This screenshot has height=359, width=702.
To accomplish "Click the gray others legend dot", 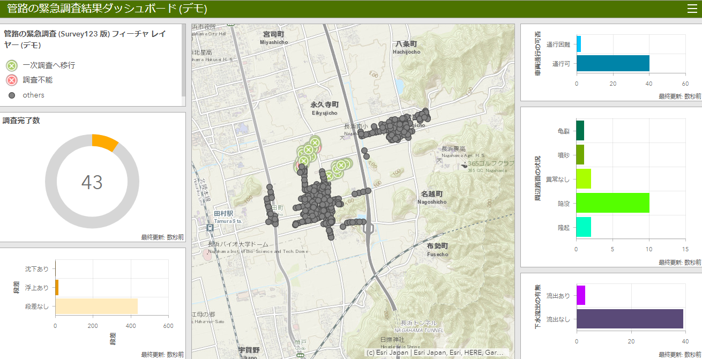I will pos(12,95).
